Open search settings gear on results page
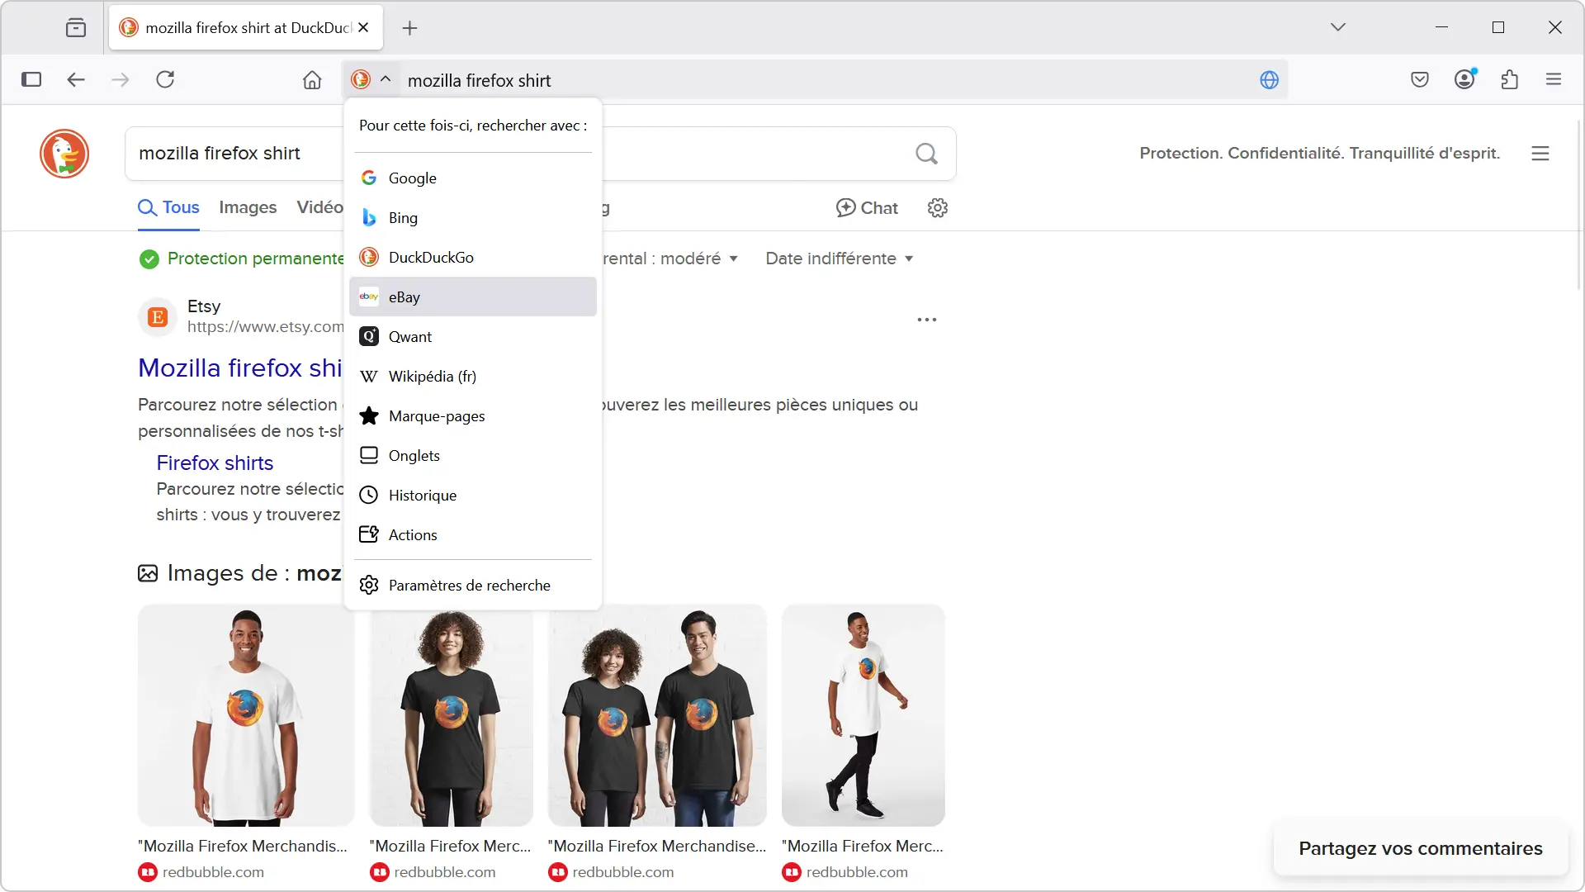Image resolution: width=1585 pixels, height=892 pixels. [938, 208]
